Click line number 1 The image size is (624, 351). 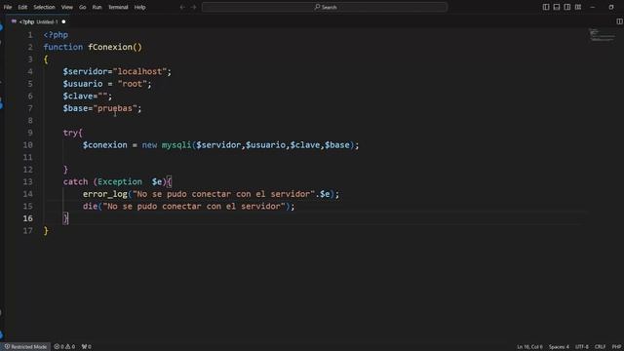30,35
